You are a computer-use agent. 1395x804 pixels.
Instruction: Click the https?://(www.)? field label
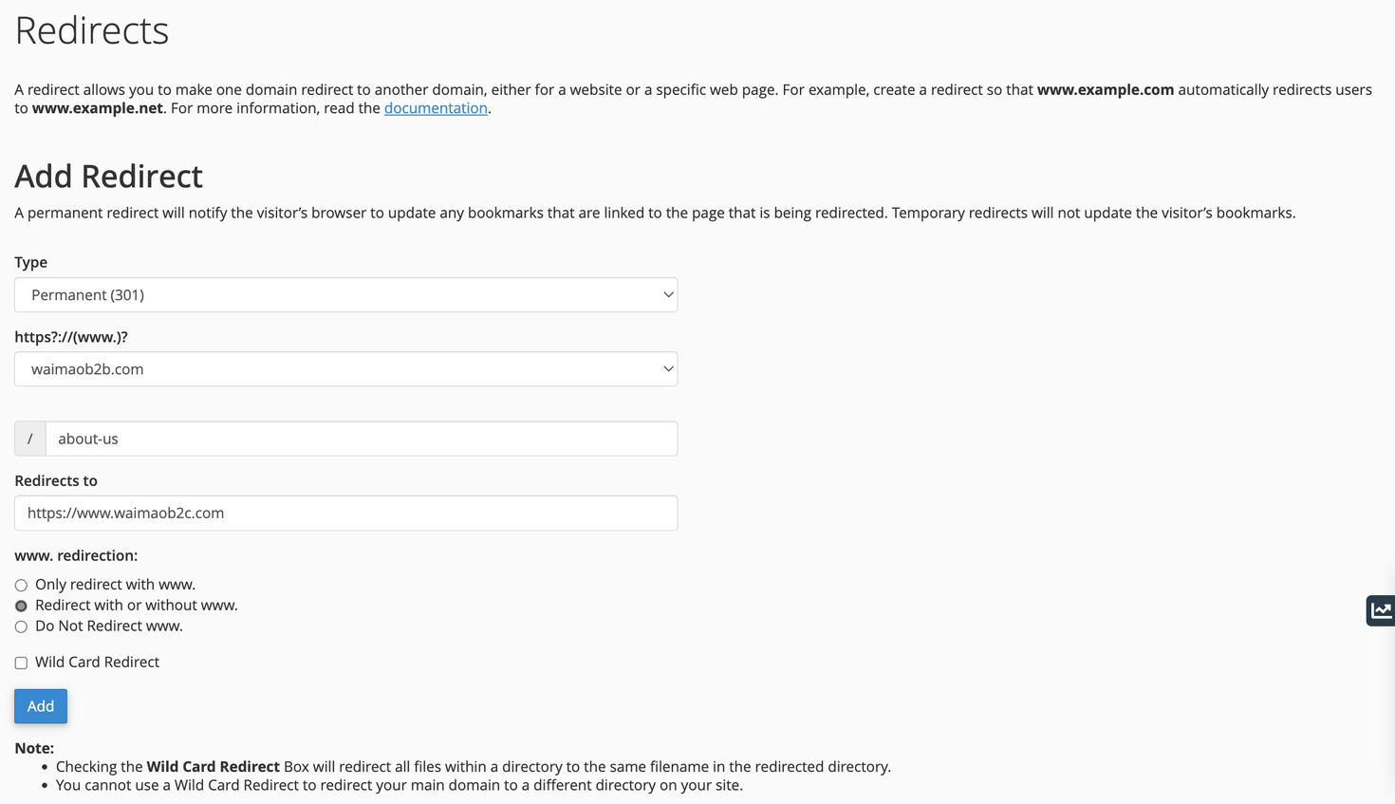tap(71, 337)
